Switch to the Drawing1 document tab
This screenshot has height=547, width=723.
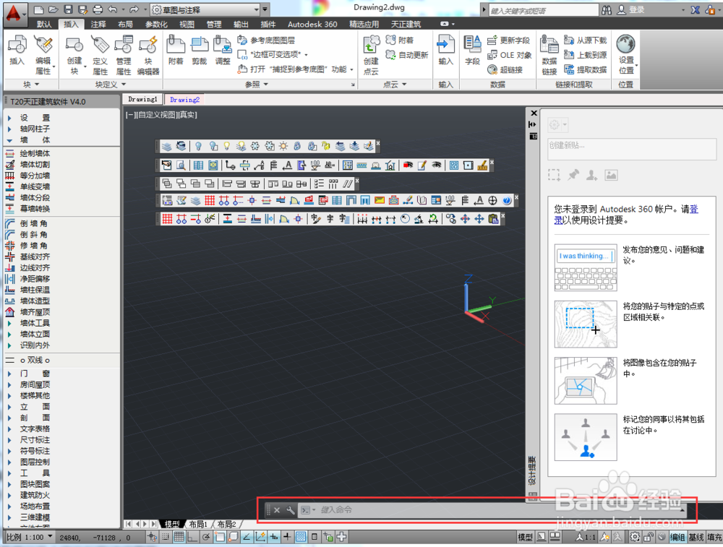(x=142, y=99)
